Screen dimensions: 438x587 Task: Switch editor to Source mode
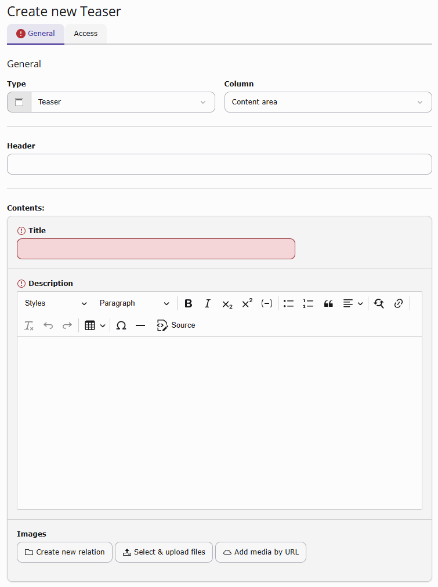click(x=176, y=325)
